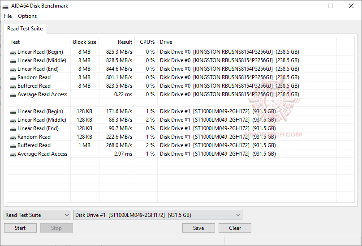Click drive icon of KINGSTON Linear Read (Middle) row
Viewport: 362px width, 246px height.
coord(13,61)
